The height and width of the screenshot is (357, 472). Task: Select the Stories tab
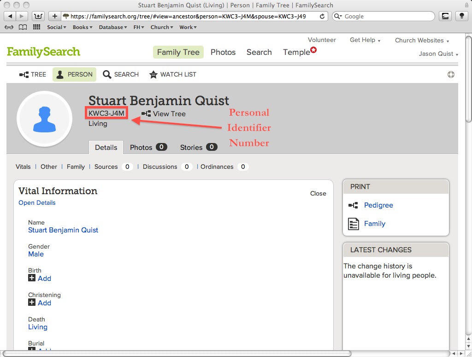(x=199, y=147)
